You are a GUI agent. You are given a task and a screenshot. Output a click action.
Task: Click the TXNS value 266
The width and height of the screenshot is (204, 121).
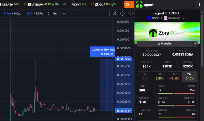[142, 90]
